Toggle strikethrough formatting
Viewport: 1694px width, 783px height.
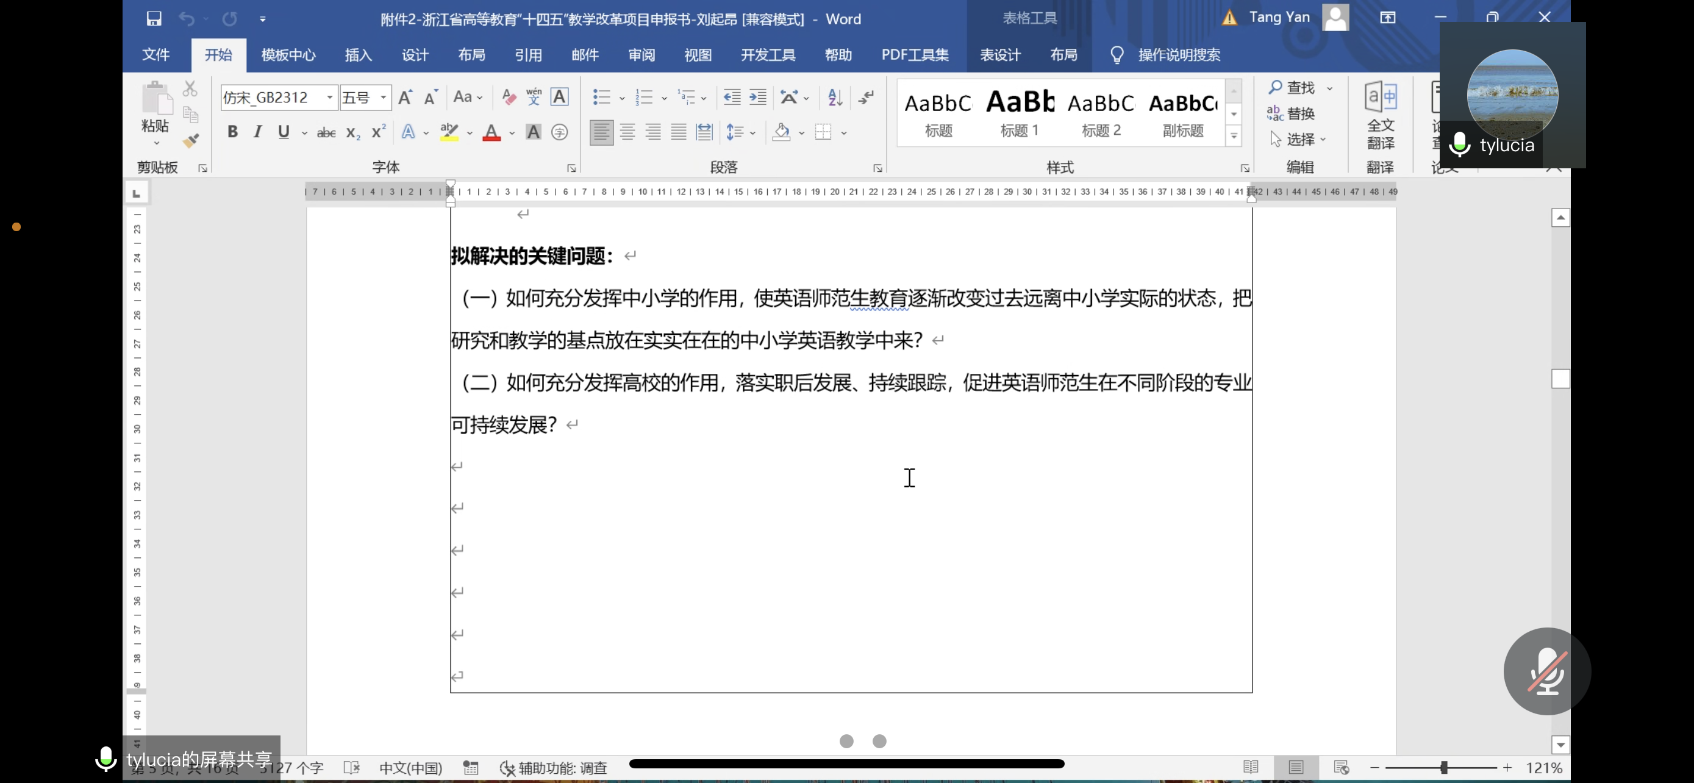[x=326, y=133]
